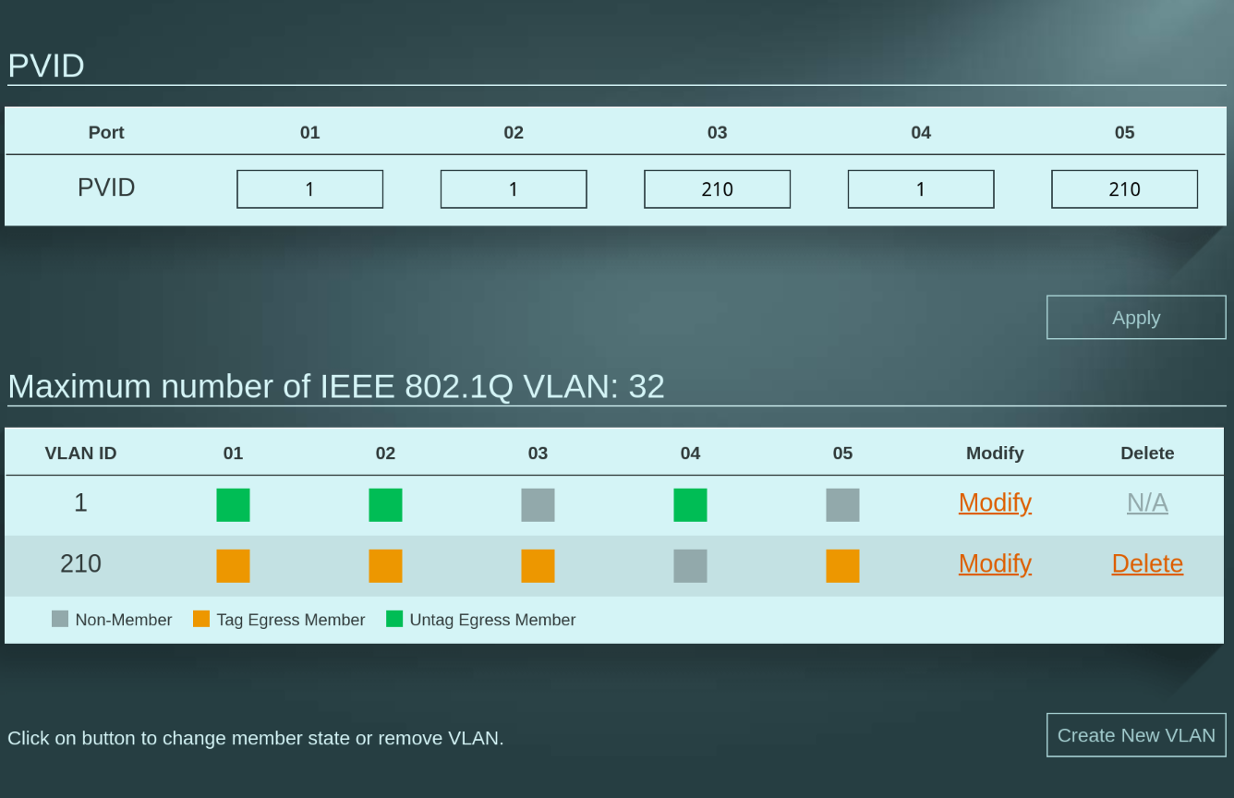Open Modify link for VLAN 210
The height and width of the screenshot is (798, 1234).
[x=995, y=563]
